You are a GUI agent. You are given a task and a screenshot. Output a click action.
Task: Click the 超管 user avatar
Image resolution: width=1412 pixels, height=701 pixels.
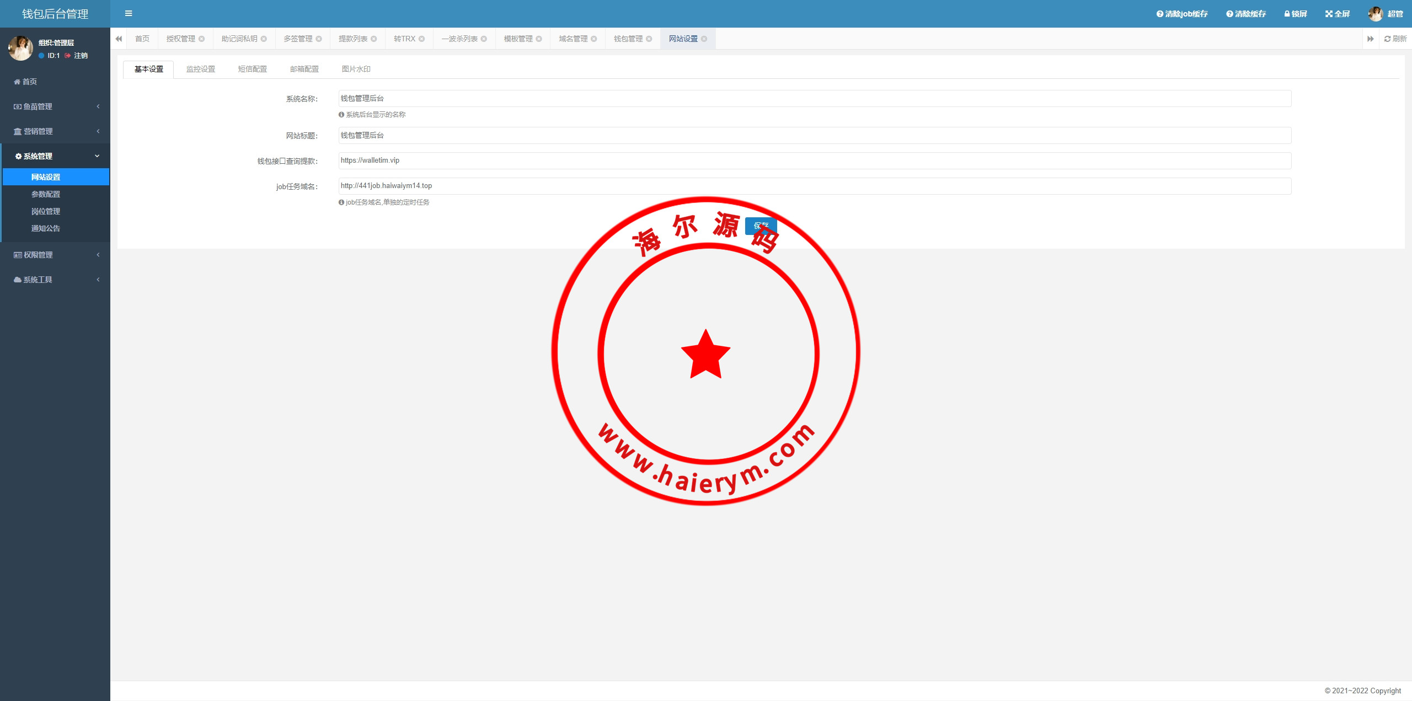coord(1375,14)
